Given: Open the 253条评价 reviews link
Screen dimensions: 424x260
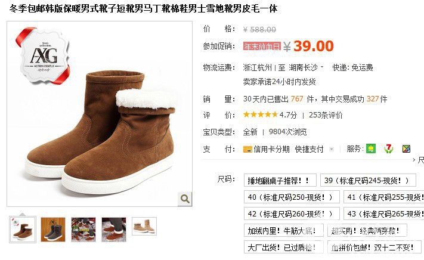Looking at the screenshot, I should 325,115.
